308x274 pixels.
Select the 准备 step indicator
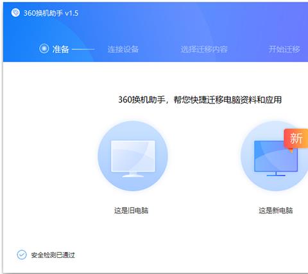[x=54, y=49]
